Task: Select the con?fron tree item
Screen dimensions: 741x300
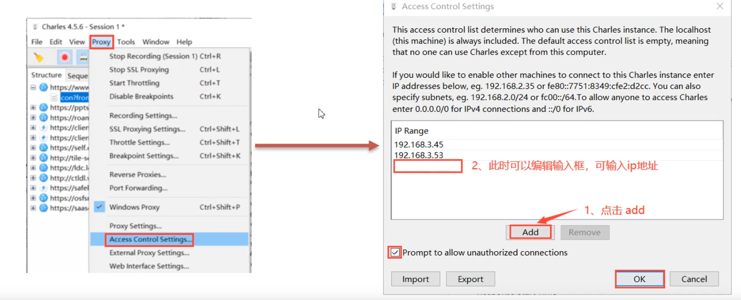Action: [75, 98]
